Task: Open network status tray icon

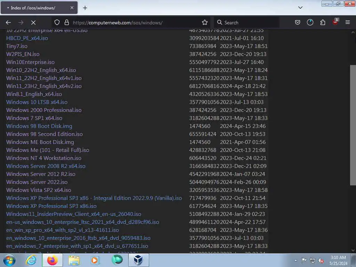Action: (313, 261)
